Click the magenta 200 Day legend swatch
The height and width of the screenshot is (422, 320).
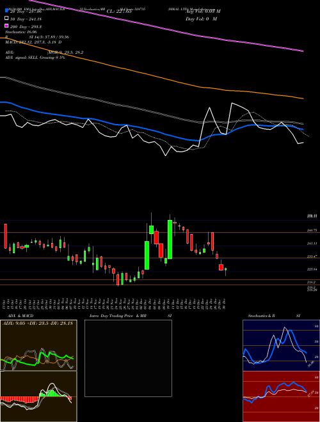pos(6,26)
